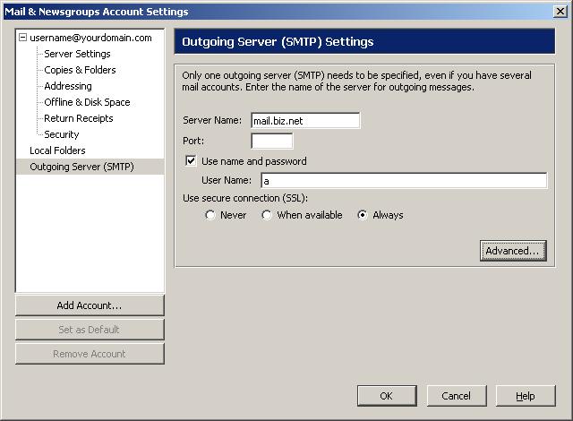Image resolution: width=573 pixels, height=421 pixels.
Task: Open Copies & Folders settings
Action: click(x=80, y=70)
